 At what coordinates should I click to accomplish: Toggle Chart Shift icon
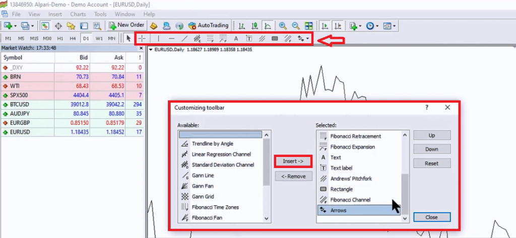(x=338, y=26)
